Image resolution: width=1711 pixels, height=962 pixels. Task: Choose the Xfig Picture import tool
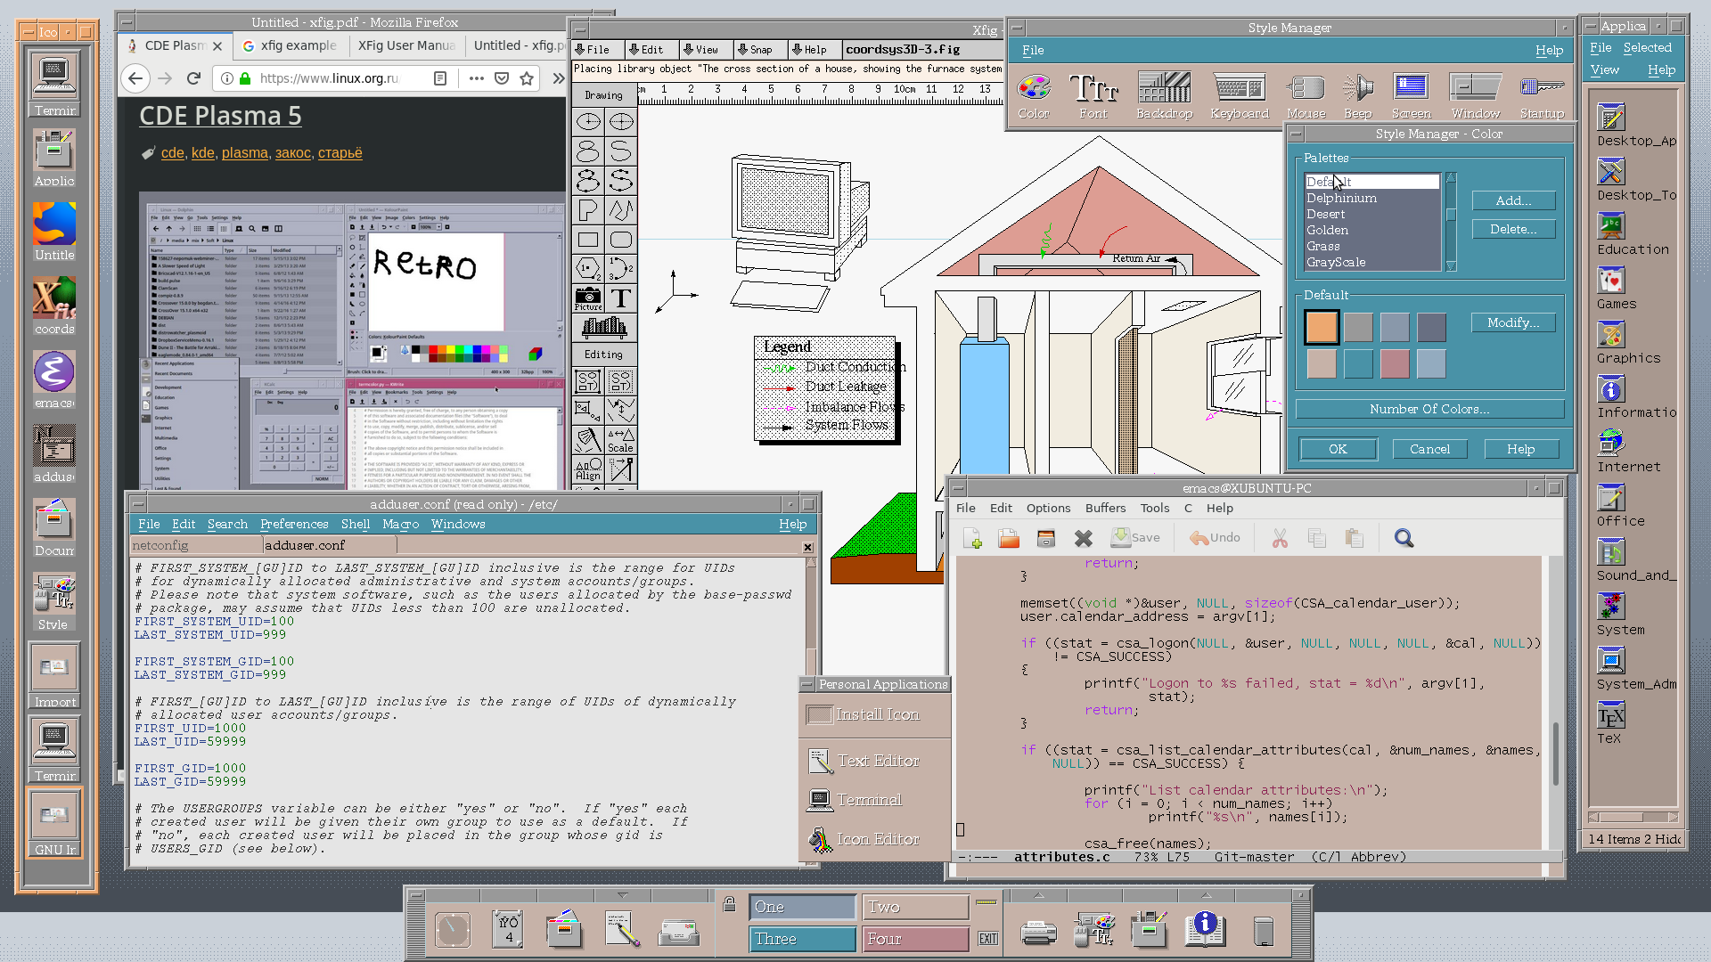pyautogui.click(x=588, y=298)
